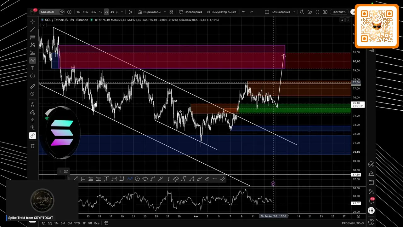Select the Text tool in left sidebar
Viewport: 403px width, 227px height.
pyautogui.click(x=33, y=68)
